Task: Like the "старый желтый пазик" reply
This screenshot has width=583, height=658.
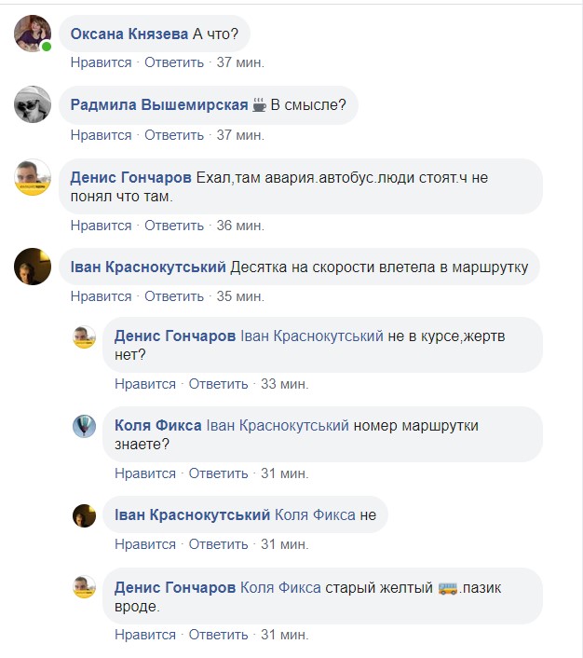Action: pyautogui.click(x=145, y=635)
